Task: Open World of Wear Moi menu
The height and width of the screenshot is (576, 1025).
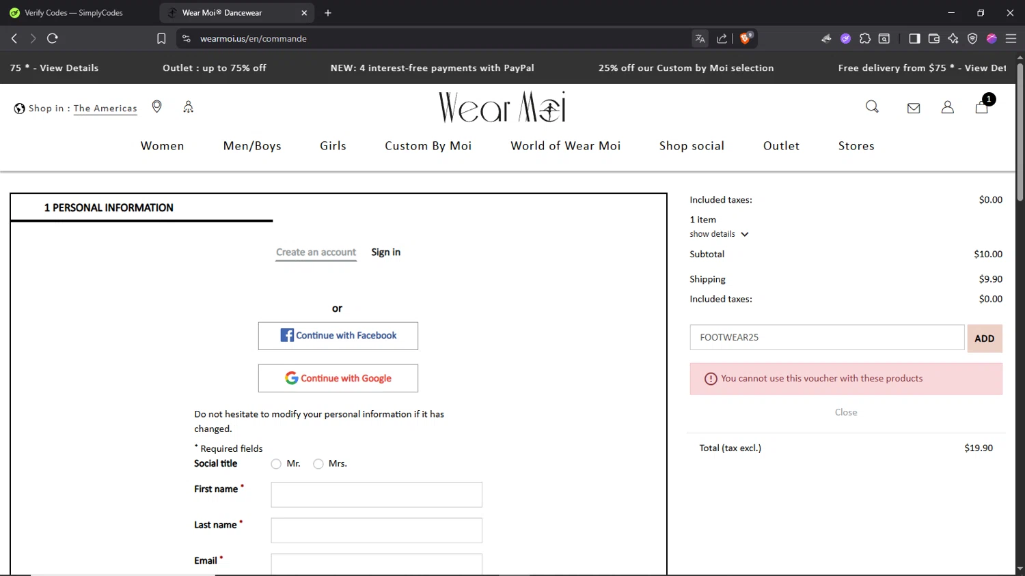Action: (x=566, y=146)
